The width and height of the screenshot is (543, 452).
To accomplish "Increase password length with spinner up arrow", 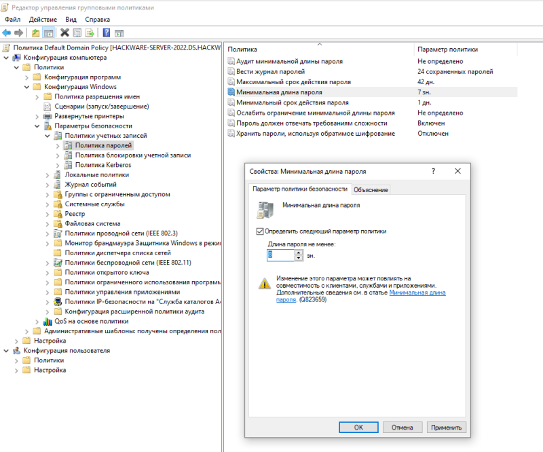I will pyautogui.click(x=299, y=253).
